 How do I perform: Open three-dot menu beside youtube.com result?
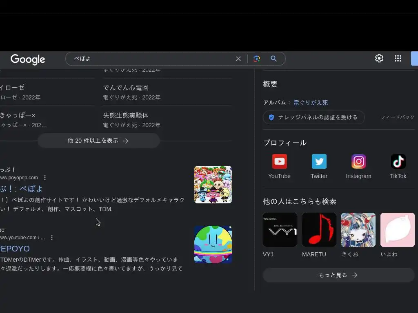tap(52, 238)
